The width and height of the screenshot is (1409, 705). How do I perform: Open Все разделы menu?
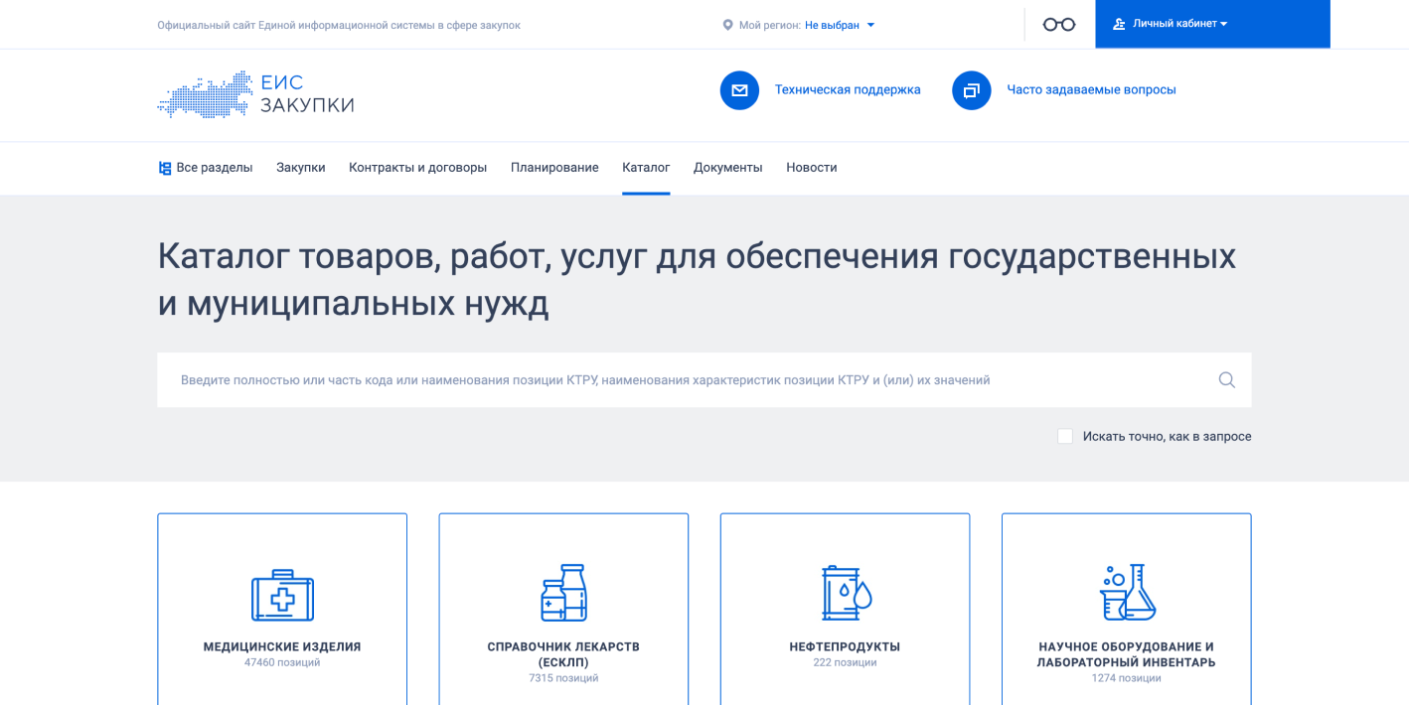pyautogui.click(x=206, y=168)
